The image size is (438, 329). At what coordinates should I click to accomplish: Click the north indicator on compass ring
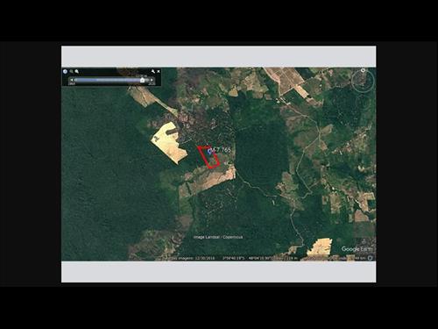point(363,70)
